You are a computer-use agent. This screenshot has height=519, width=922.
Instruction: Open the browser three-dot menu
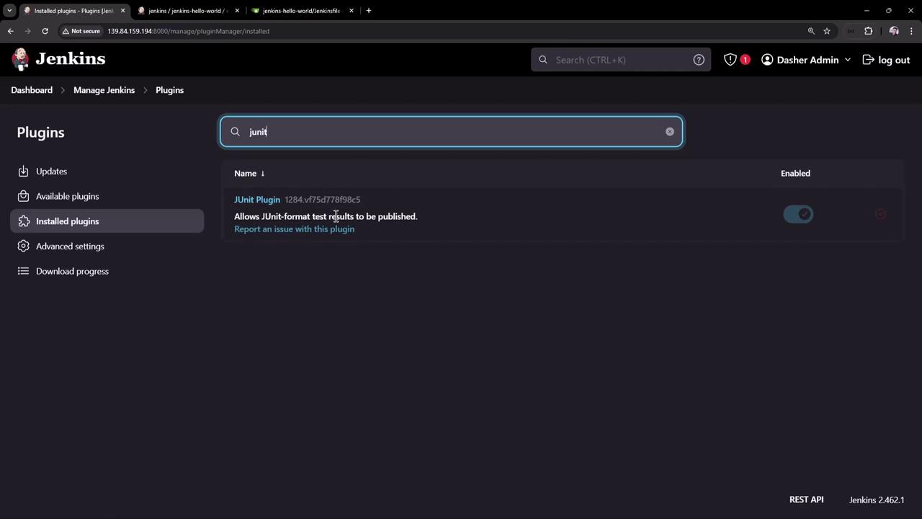pyautogui.click(x=912, y=31)
